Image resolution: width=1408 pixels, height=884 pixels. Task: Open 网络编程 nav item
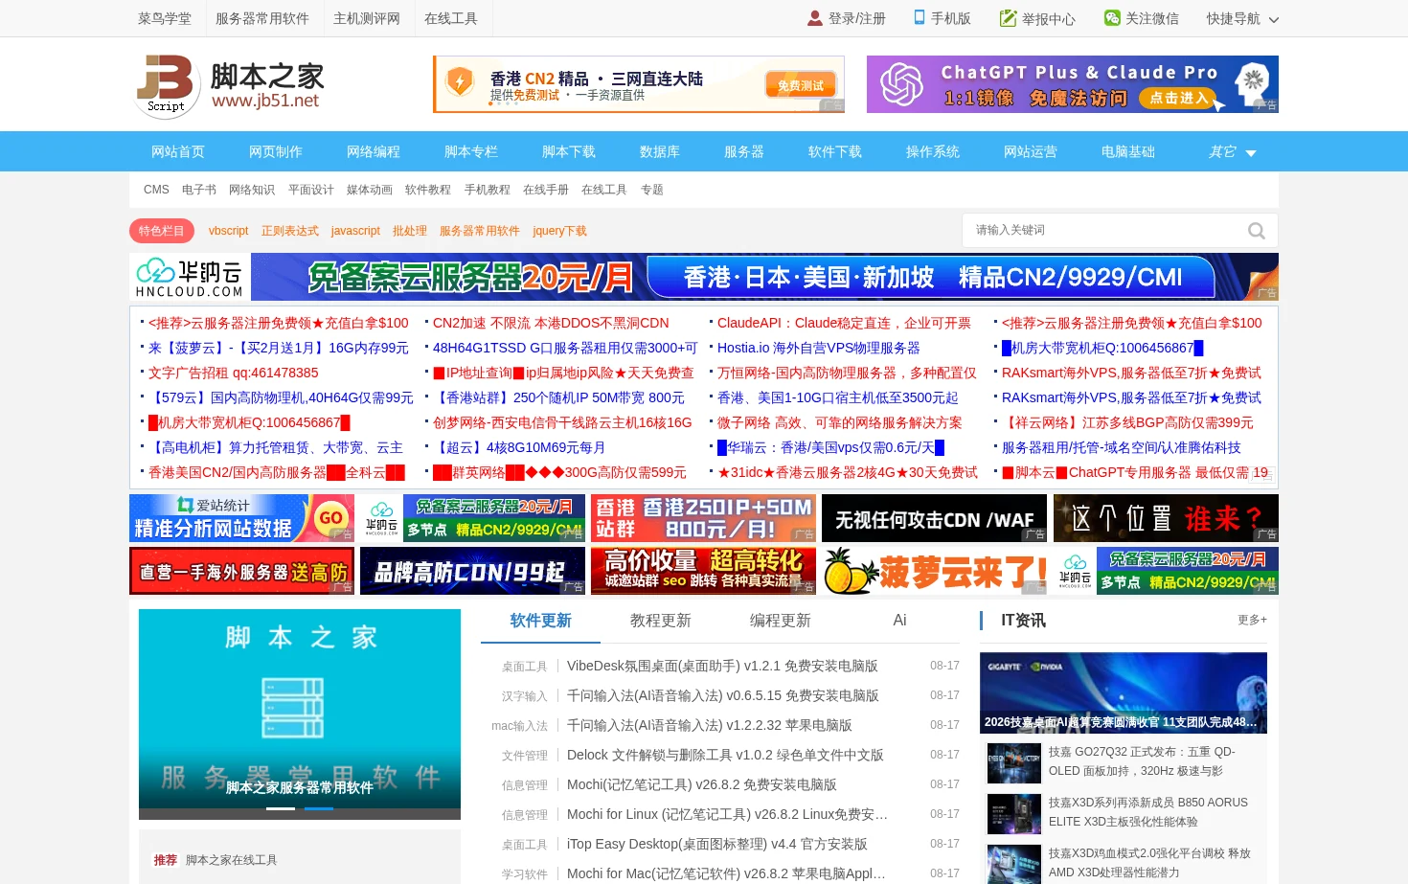[374, 151]
